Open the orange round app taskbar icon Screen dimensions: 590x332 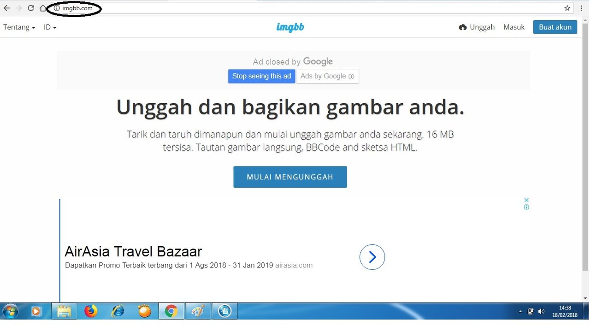coord(145,312)
